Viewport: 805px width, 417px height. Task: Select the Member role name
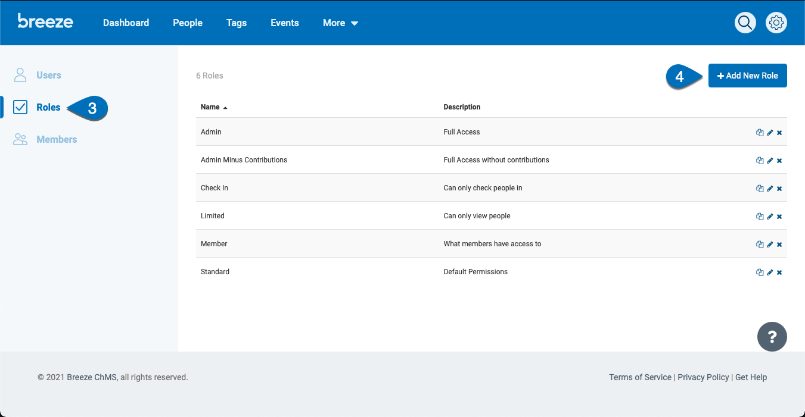(x=214, y=244)
